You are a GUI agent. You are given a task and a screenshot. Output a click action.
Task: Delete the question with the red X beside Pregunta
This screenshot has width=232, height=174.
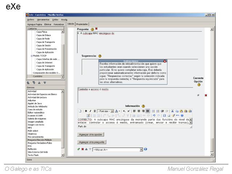(x=96, y=29)
